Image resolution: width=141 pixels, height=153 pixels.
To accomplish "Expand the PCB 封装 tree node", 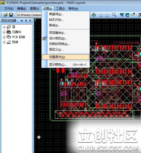I will pos(4,37).
